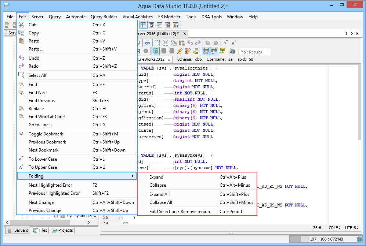The height and width of the screenshot is (246, 366).
Task: Click the purple redo arrow in editor toolbar
Action: click(198, 43)
